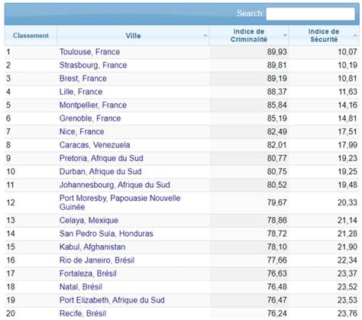The height and width of the screenshot is (320, 362).
Task: Select the Kabul, Afghanistan link
Action: [x=92, y=247]
